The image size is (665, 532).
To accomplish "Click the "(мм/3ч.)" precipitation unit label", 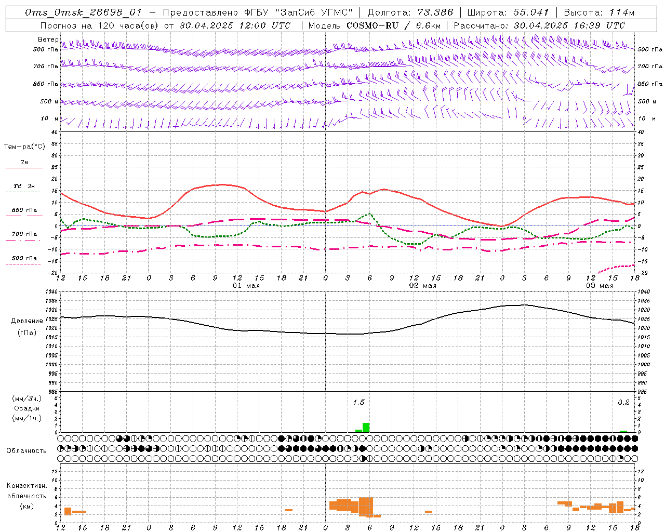I will coord(26,398).
